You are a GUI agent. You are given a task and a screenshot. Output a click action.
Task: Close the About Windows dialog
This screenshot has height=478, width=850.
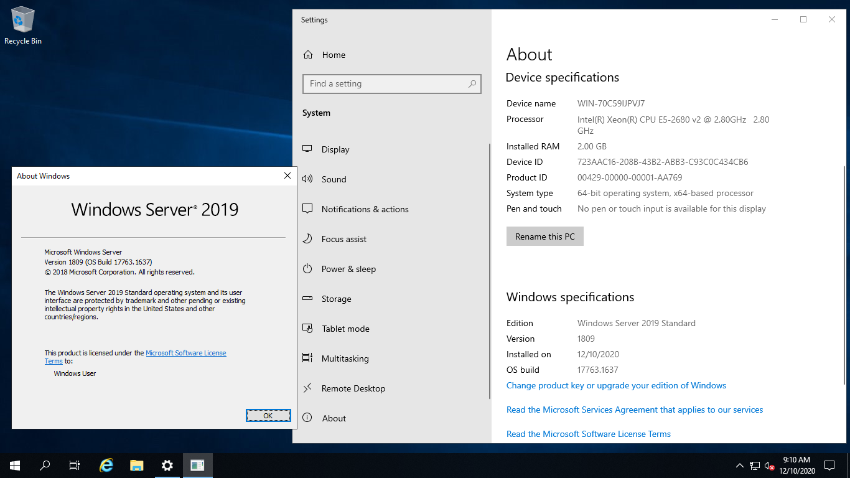287,176
